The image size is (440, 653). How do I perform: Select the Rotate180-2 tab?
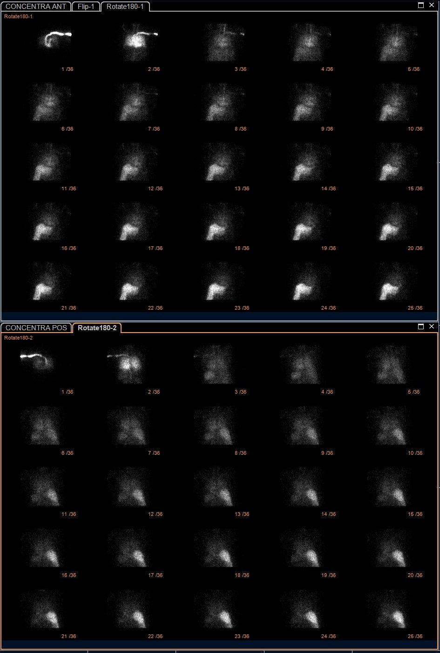click(x=97, y=328)
